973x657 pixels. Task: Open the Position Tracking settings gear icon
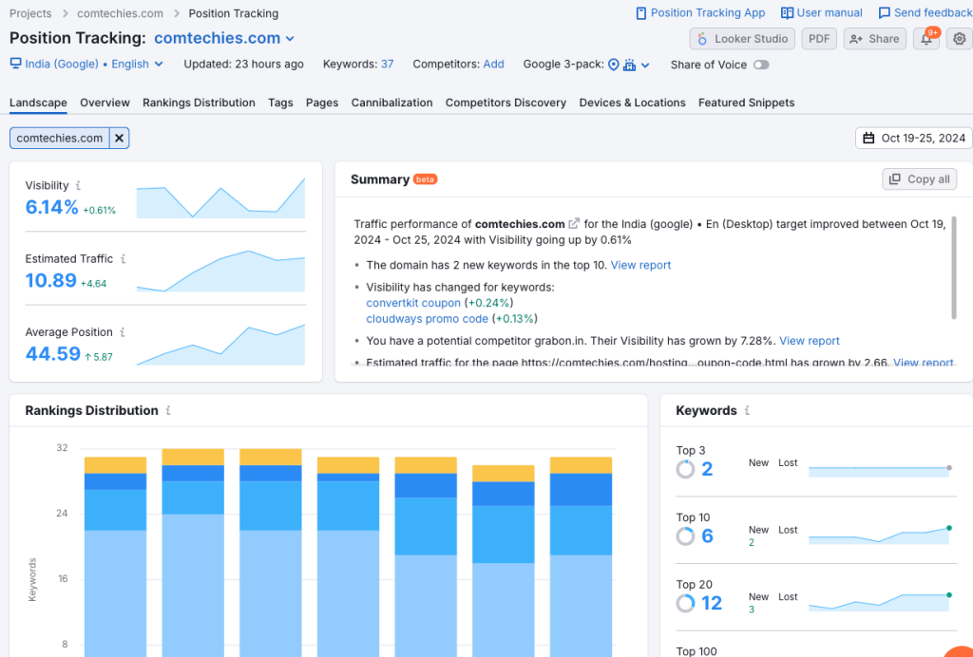[959, 39]
